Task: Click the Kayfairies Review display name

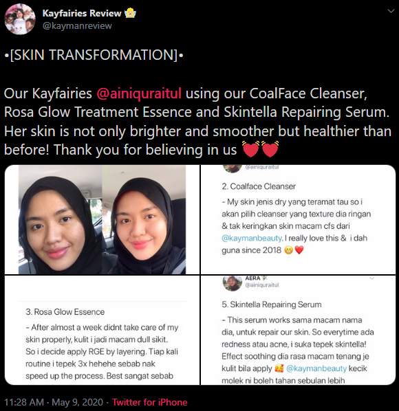Action: coord(82,13)
